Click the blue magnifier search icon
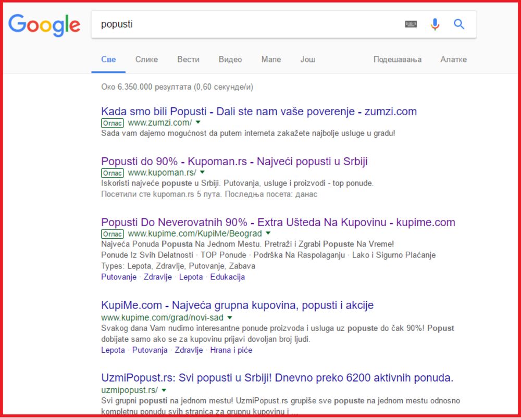Viewport: 521px width, 418px height. [x=459, y=24]
